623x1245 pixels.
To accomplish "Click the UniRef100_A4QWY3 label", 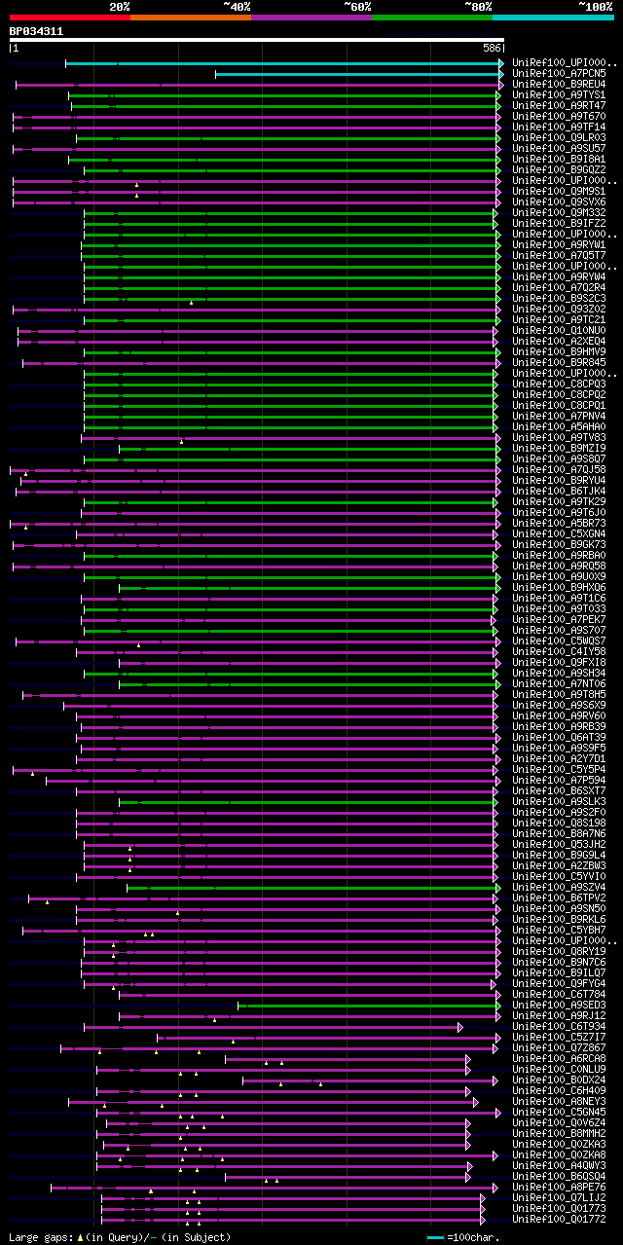I will click(559, 1165).
